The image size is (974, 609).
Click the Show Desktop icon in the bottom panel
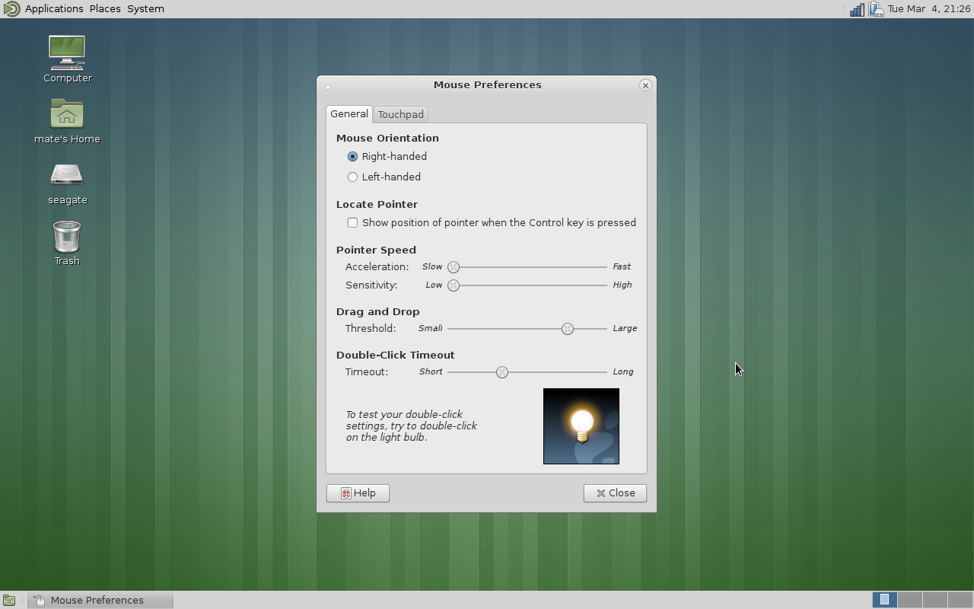pyautogui.click(x=8, y=600)
